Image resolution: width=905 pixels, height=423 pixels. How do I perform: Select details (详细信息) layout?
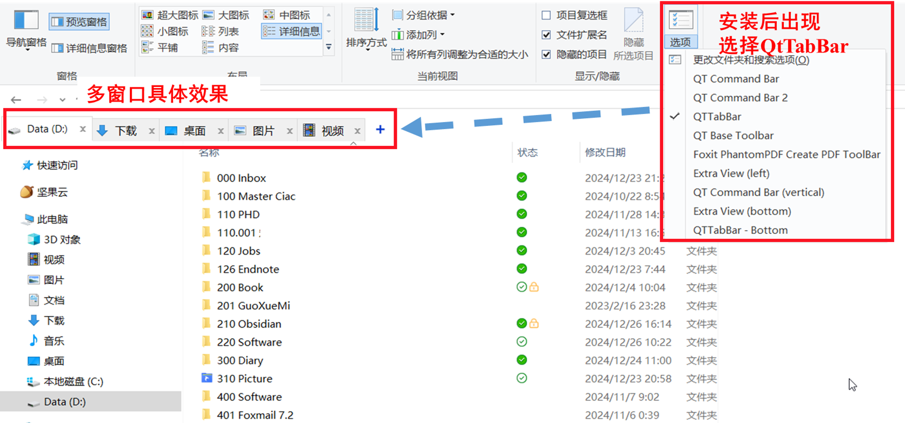click(291, 31)
